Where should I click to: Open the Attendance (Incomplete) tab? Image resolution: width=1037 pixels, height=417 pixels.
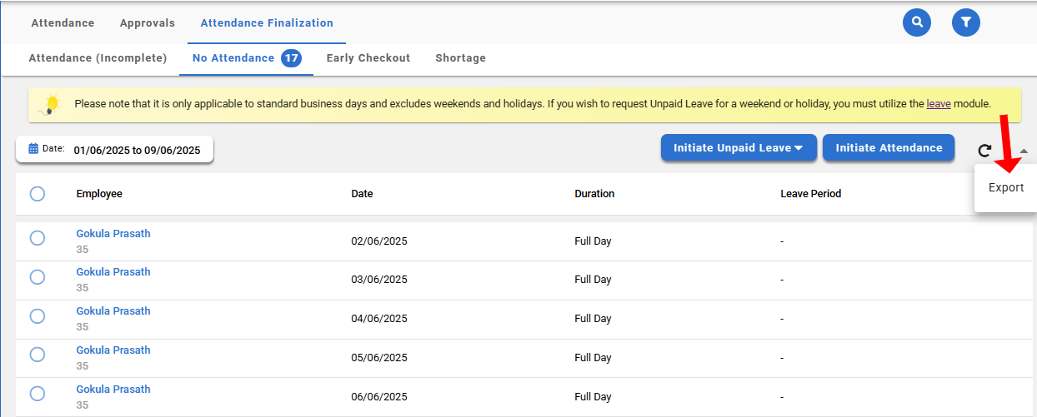[x=98, y=58]
